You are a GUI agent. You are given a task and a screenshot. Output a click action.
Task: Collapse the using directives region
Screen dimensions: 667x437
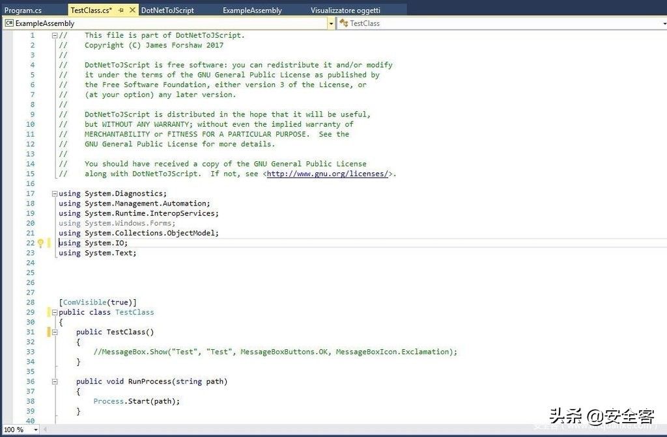pos(55,194)
